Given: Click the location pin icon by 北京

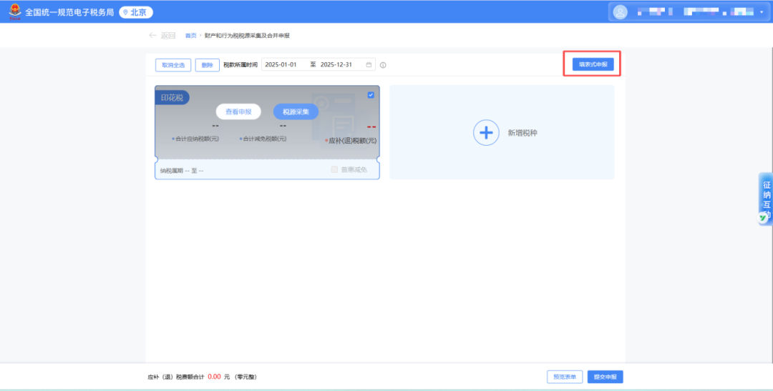Looking at the screenshot, I should [x=125, y=12].
